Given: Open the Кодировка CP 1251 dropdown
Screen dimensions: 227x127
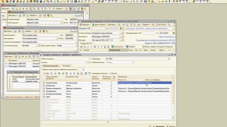Looking at the screenshot, I should point(169,59).
